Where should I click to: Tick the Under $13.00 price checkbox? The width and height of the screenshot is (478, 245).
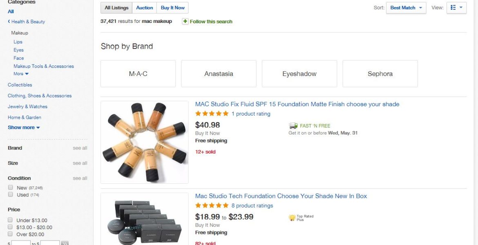point(11,220)
